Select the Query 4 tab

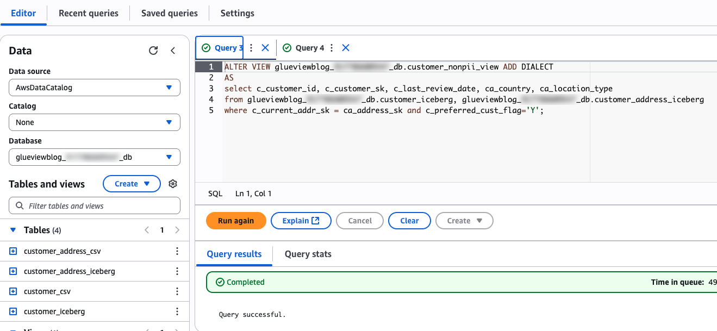tap(303, 48)
